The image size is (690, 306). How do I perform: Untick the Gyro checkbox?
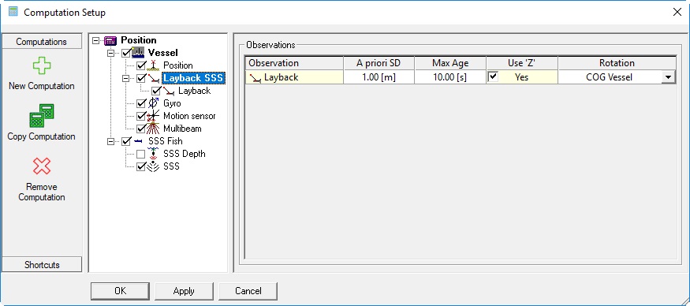point(141,103)
